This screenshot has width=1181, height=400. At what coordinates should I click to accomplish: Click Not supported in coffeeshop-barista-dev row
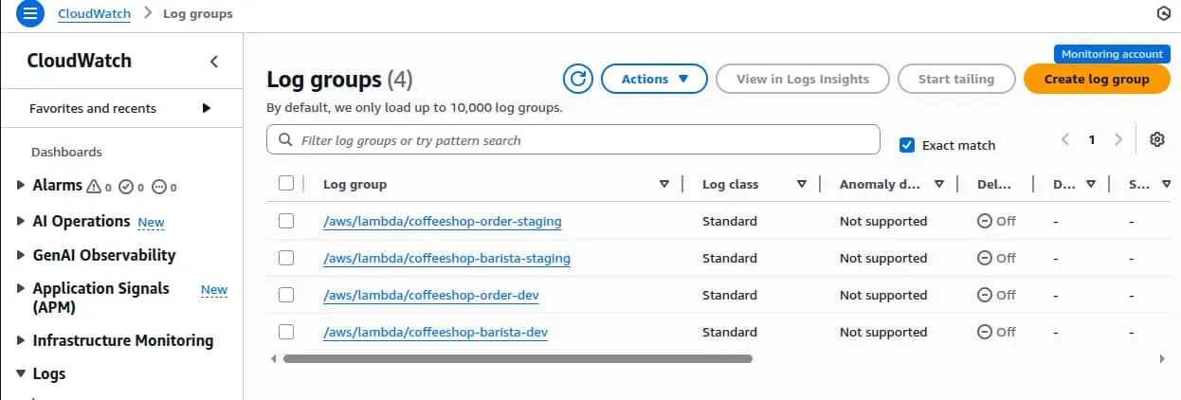883,332
